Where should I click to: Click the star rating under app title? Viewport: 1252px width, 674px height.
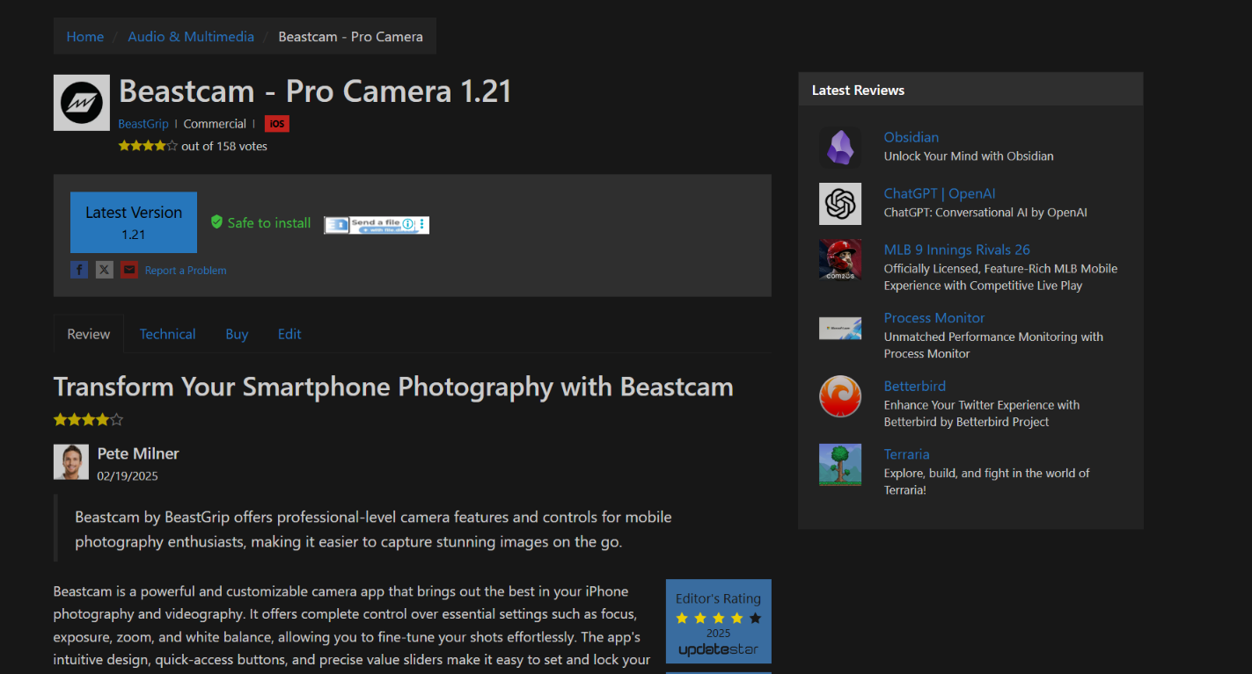pos(148,146)
